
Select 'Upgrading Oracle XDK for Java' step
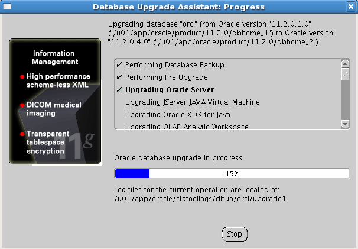[178, 114]
